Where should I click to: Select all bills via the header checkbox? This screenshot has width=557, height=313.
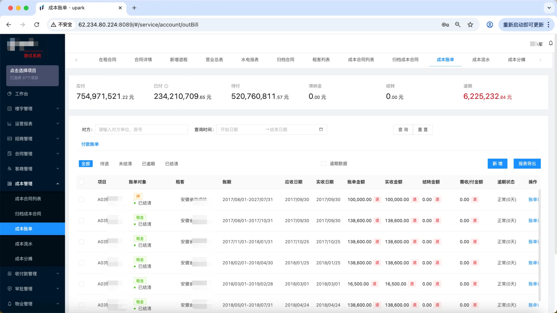pyautogui.click(x=82, y=182)
